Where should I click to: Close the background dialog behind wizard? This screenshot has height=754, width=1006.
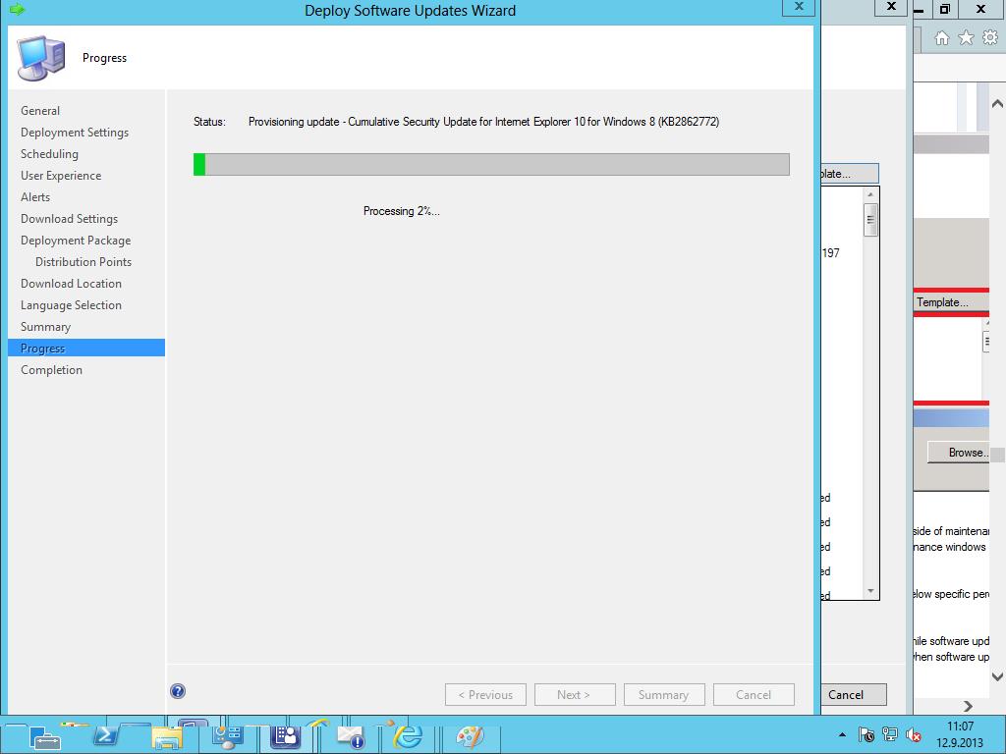[x=891, y=7]
